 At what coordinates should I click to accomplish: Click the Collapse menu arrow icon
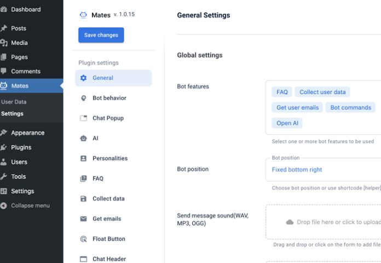pyautogui.click(x=3, y=206)
